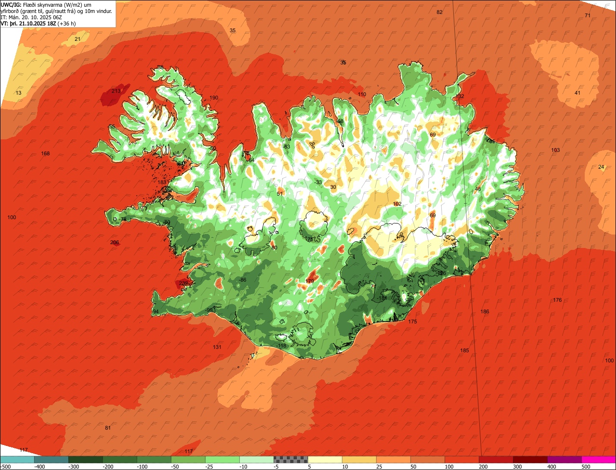Click the pale green -10 to -5 swatch
The image size is (616, 470).
click(x=256, y=459)
